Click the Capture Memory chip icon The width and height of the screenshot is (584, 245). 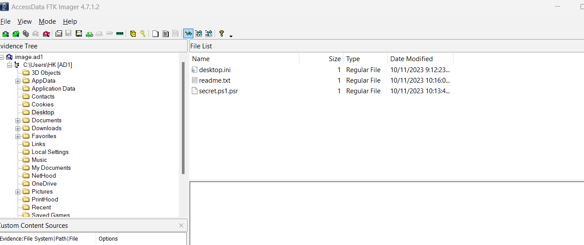coord(120,33)
